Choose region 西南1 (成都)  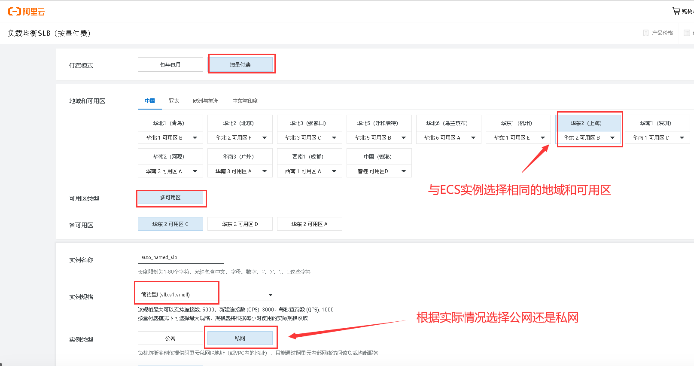310,156
